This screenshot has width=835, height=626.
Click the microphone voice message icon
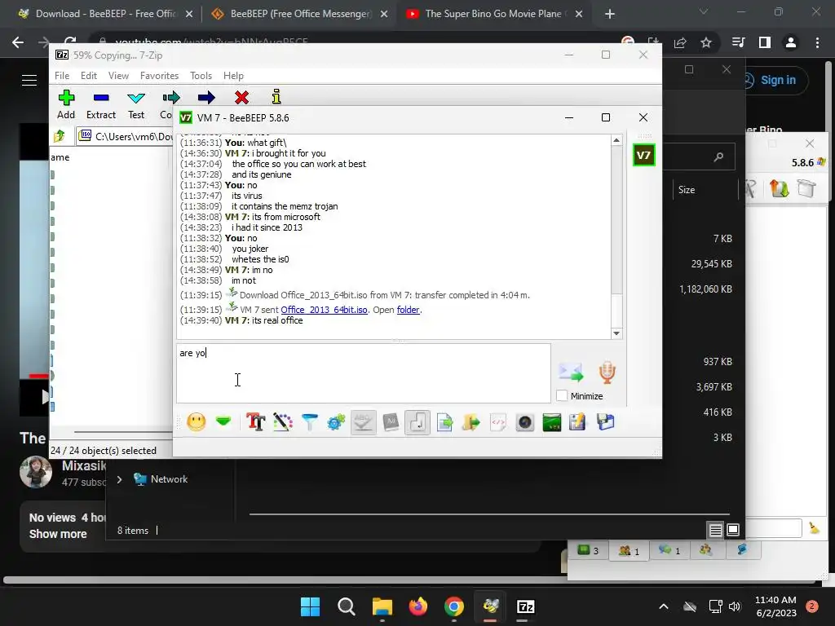[x=607, y=372]
